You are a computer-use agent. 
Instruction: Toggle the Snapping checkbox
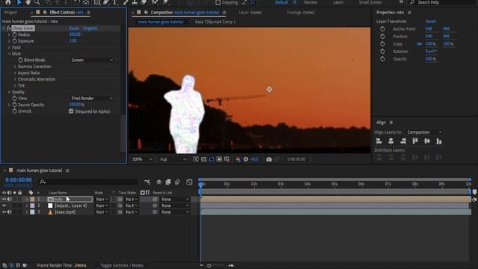[218, 2]
